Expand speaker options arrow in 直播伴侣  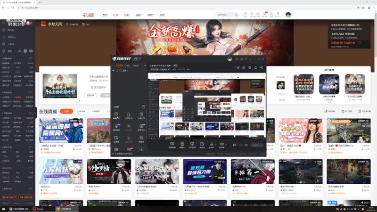226,144
